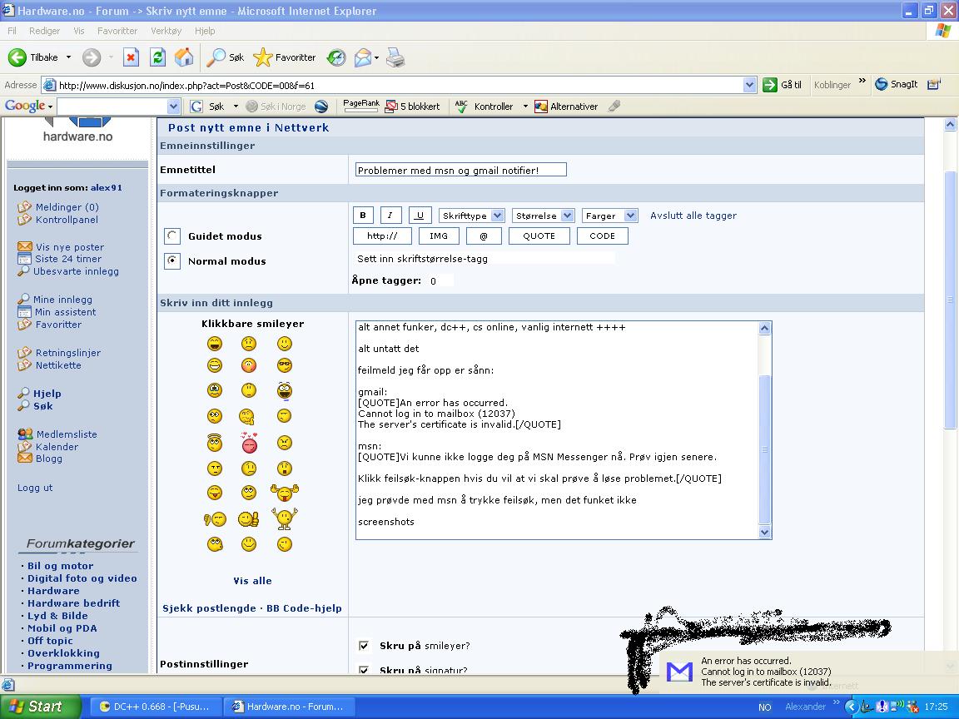
Task: Expand the address bar history dropdown
Action: click(750, 85)
